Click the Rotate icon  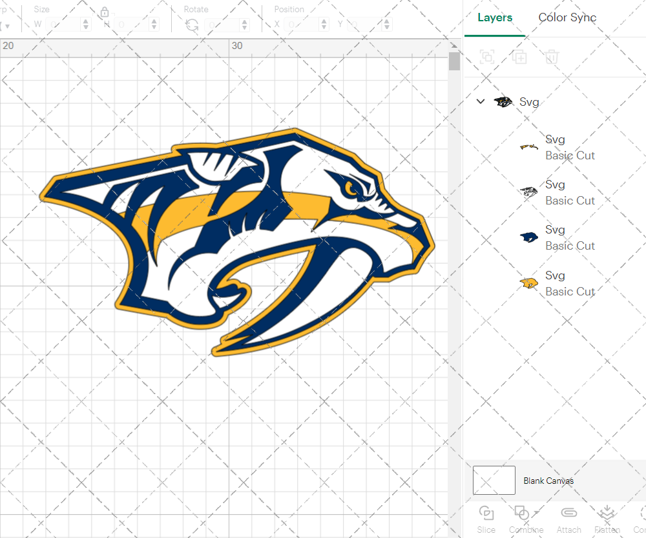(192, 26)
